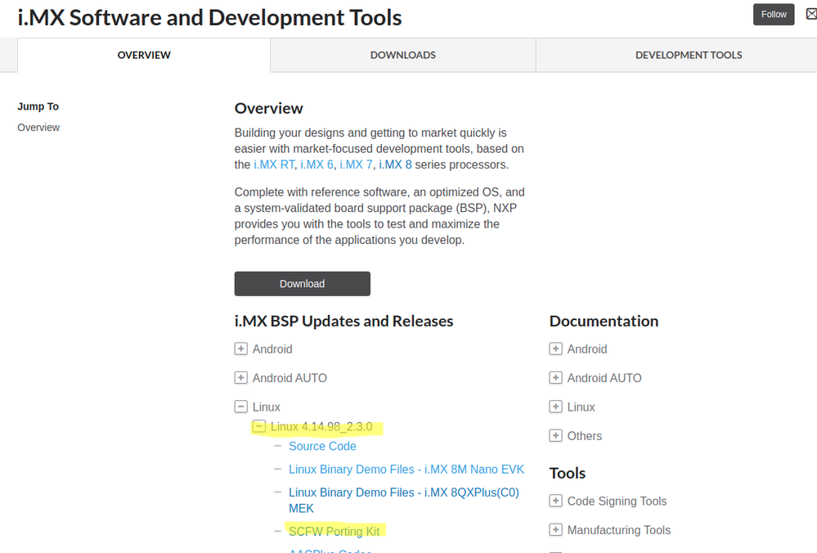
Task: Select the Overview tab
Action: (x=144, y=55)
